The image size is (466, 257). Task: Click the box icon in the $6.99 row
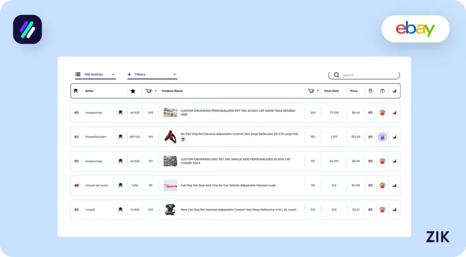pos(382,161)
